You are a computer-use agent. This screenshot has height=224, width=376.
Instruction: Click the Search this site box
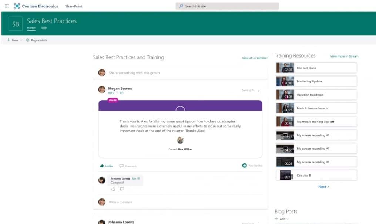tap(227, 6)
